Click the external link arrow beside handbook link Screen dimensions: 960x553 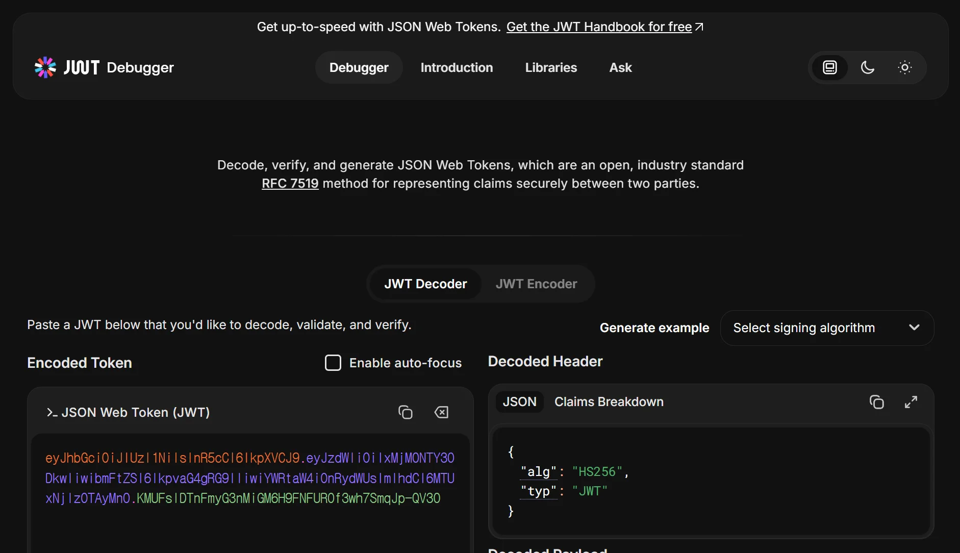(699, 27)
